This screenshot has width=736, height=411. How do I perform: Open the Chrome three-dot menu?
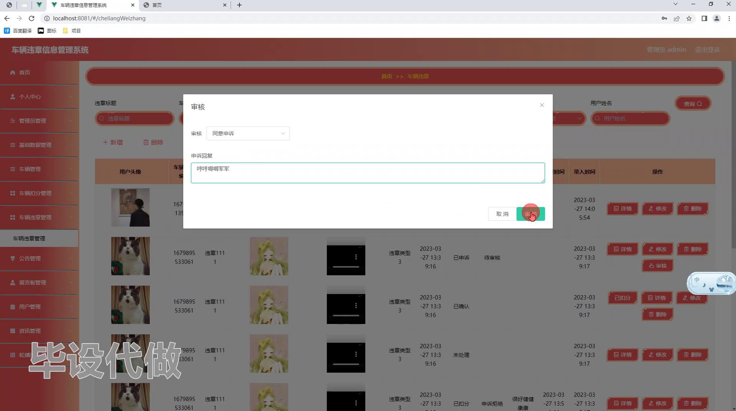[729, 18]
